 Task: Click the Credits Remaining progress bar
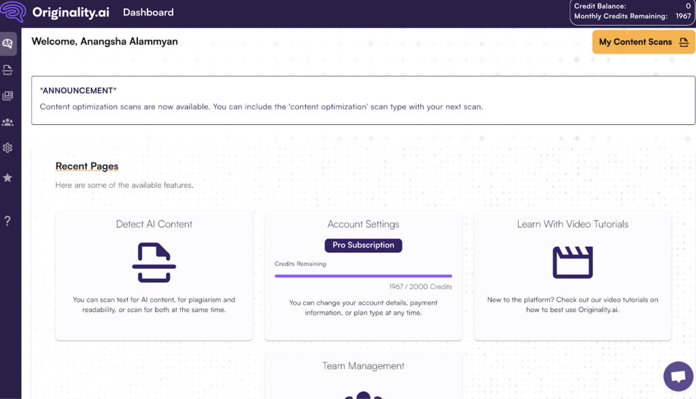pos(363,275)
